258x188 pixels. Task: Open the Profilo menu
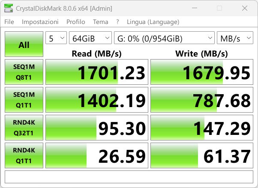click(76, 22)
